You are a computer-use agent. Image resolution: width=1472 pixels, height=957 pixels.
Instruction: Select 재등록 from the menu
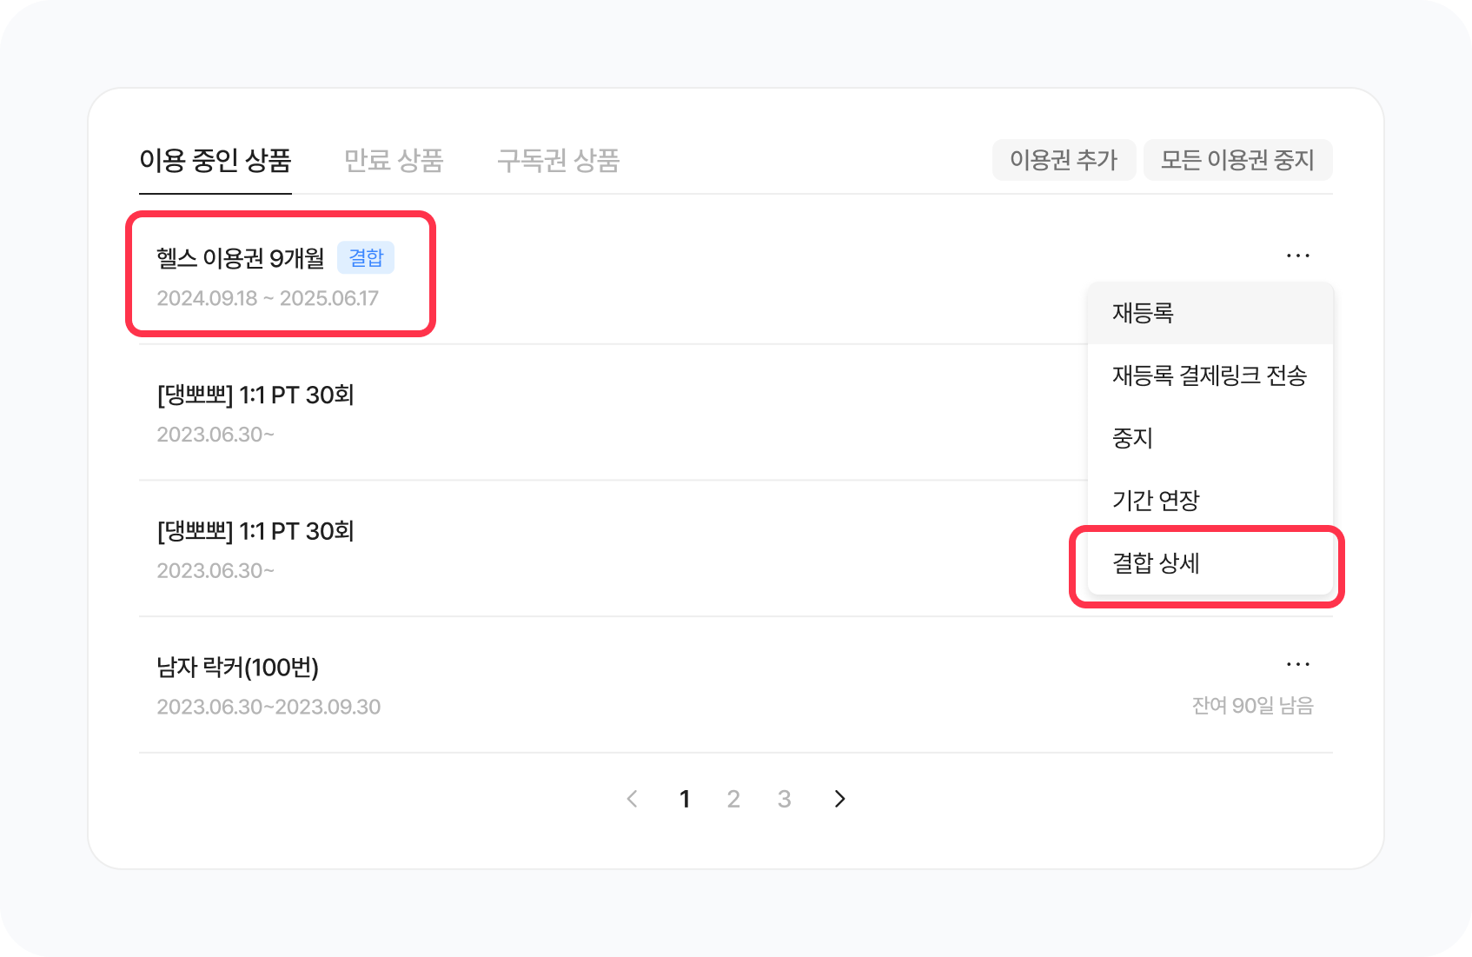(1144, 313)
